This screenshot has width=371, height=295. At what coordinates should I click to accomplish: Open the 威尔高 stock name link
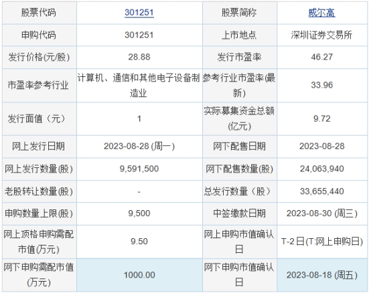click(x=322, y=13)
